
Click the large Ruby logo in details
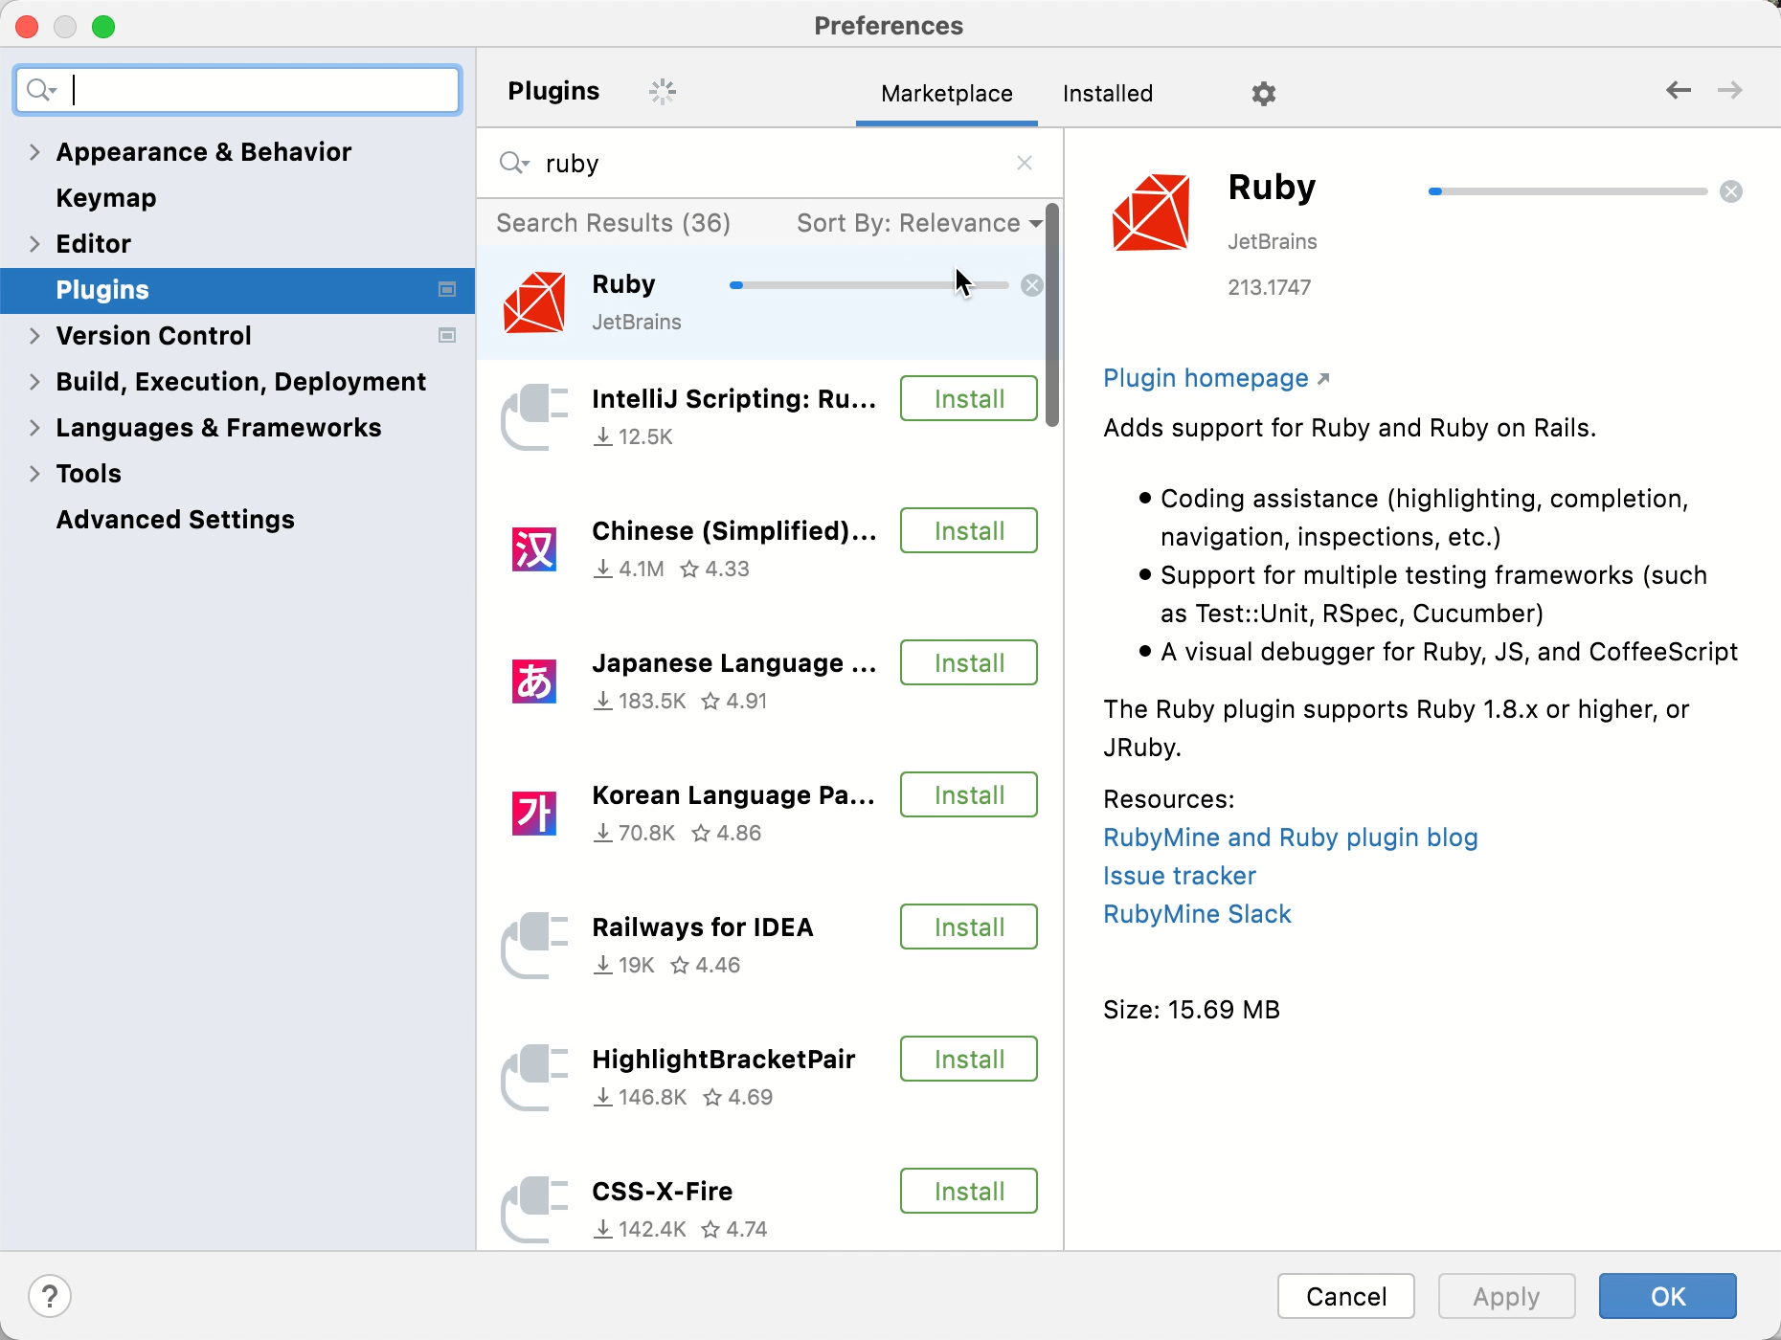(x=1151, y=212)
